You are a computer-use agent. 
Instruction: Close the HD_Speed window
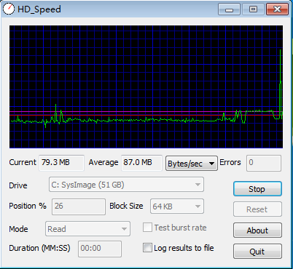(x=277, y=9)
